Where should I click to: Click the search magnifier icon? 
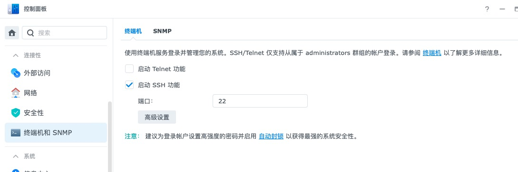coord(30,33)
